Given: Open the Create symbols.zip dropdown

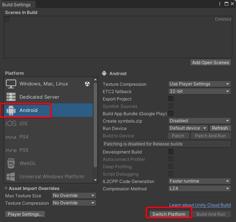Looking at the screenshot, I should [200, 121].
